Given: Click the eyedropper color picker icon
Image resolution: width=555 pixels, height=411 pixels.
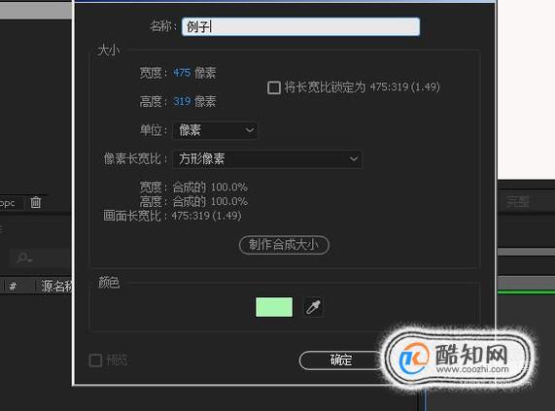Looking at the screenshot, I should [313, 307].
